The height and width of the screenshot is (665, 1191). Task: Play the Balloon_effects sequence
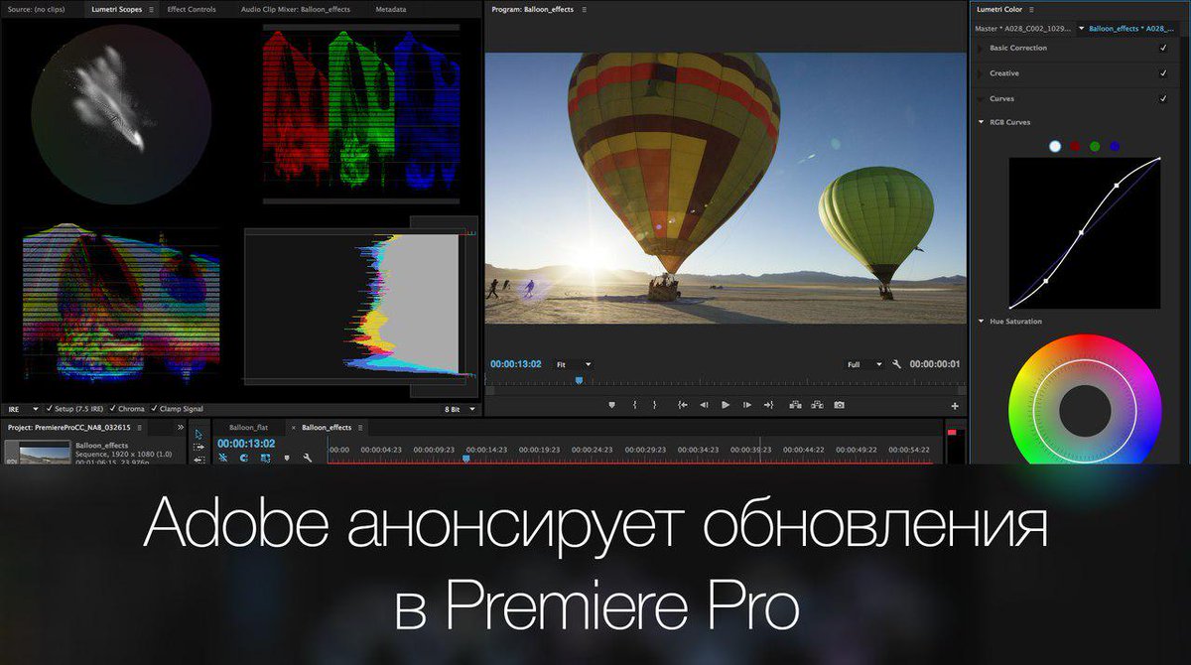726,405
